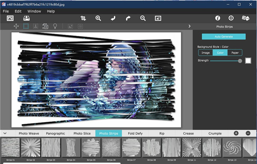Collapse the side panel with chevron arrow

(x=189, y=26)
